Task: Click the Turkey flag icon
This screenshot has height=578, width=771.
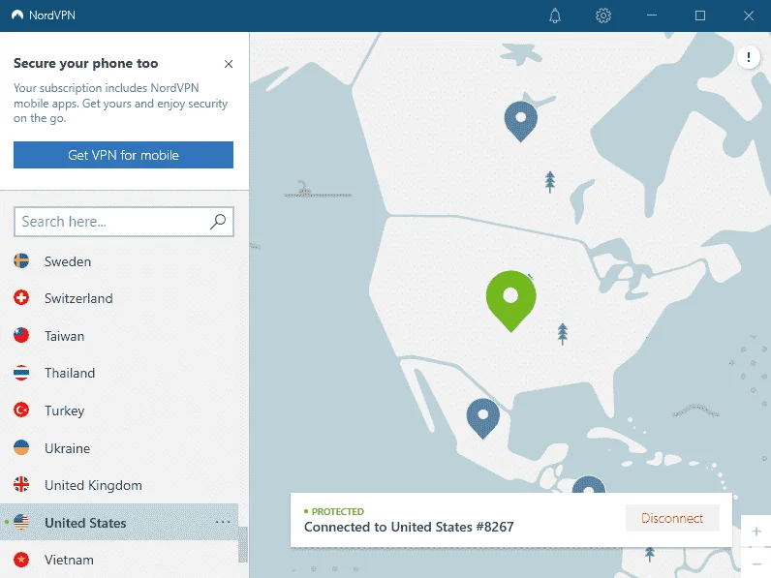Action: (21, 410)
